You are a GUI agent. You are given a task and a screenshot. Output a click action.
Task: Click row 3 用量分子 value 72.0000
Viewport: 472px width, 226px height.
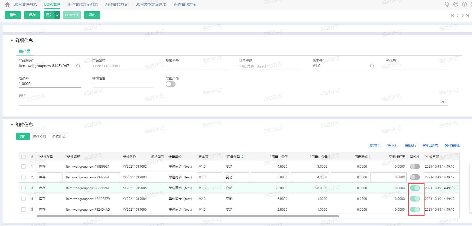point(281,188)
